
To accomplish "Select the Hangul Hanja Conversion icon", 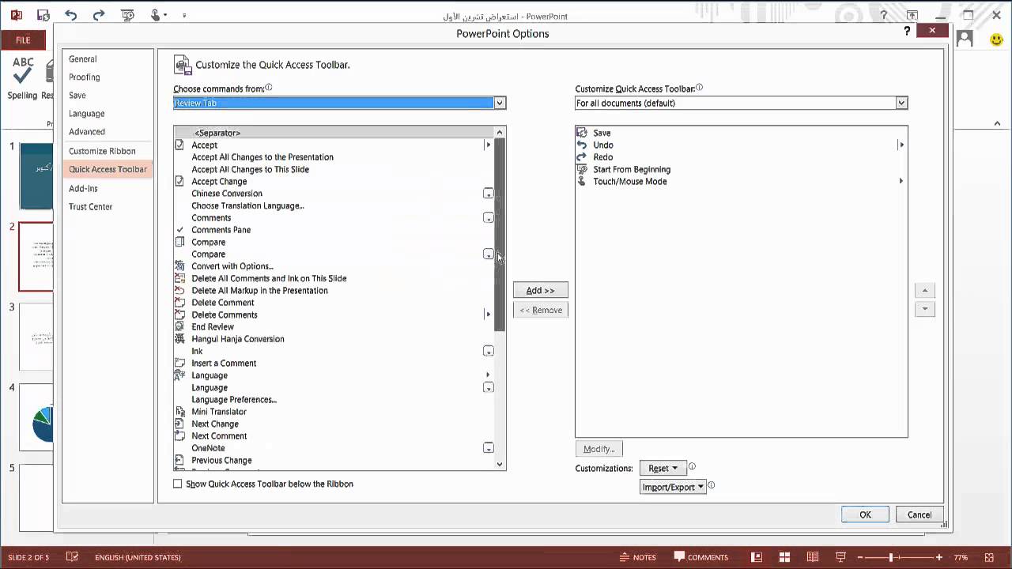I will pyautogui.click(x=179, y=339).
